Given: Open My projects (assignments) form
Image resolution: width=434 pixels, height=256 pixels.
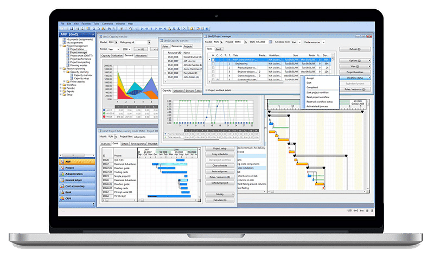Looking at the screenshot, I should coord(79,39).
